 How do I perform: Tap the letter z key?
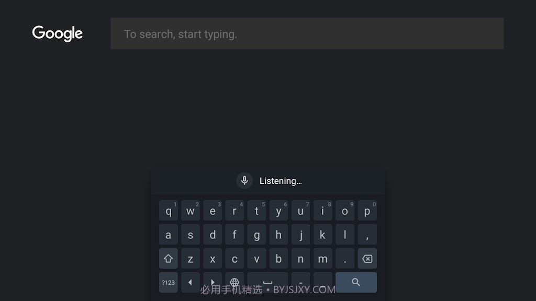(191, 258)
